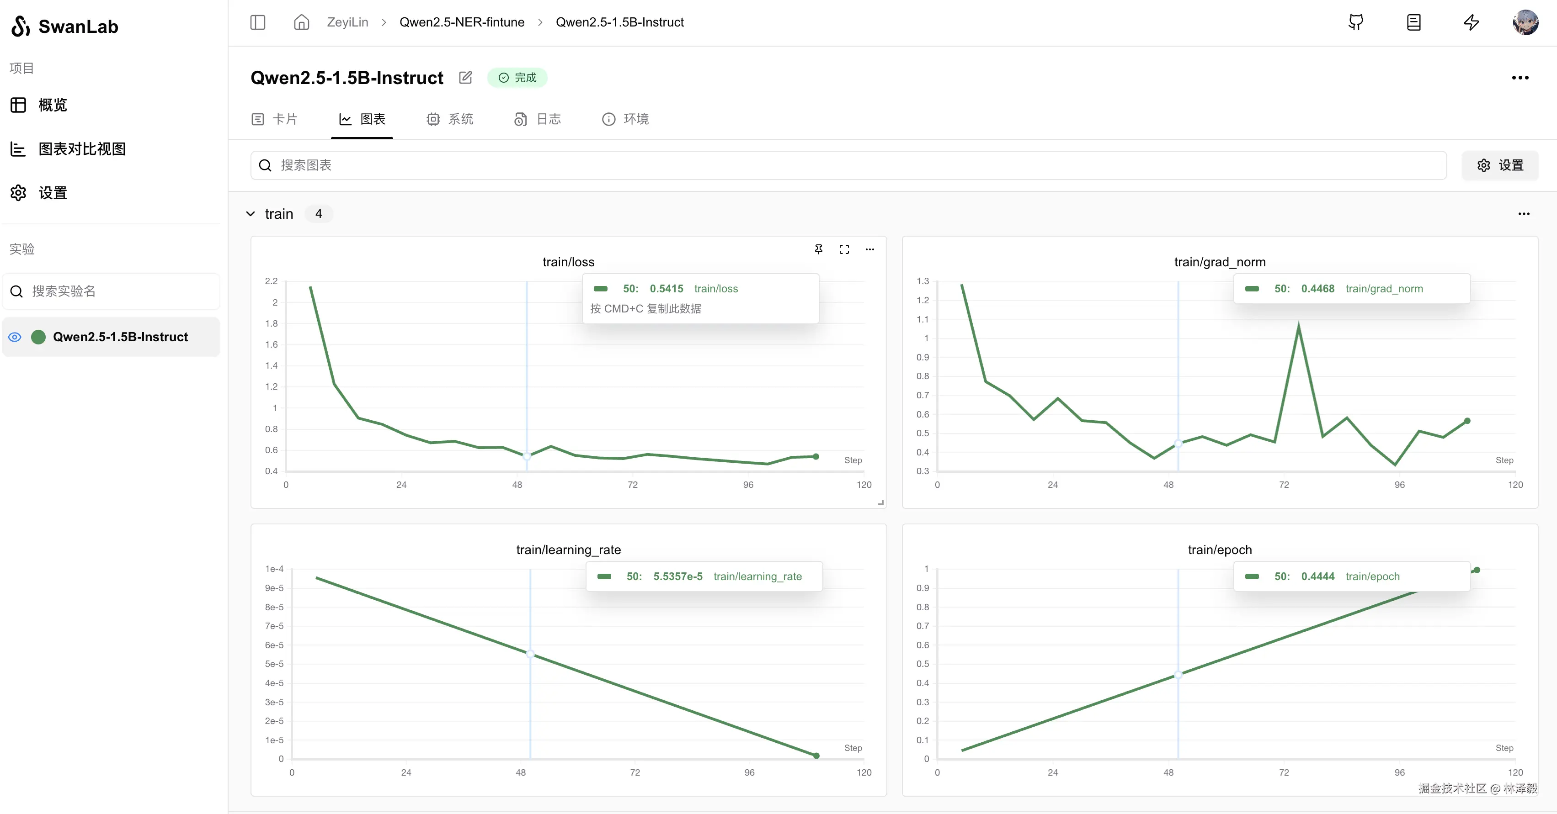Open train section three-dot menu
1557x814 pixels.
tap(1524, 214)
